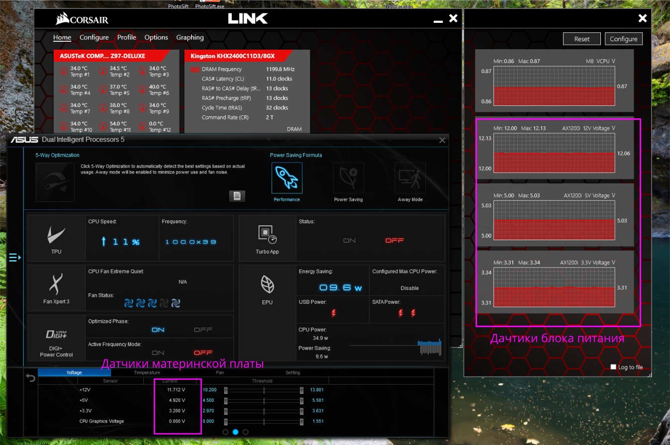This screenshot has width=670, height=445.
Task: Click the Configure button in graph panel
Action: (624, 39)
